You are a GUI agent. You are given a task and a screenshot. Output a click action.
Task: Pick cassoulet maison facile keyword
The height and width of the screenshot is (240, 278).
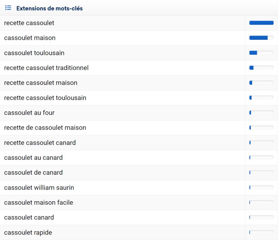(x=39, y=203)
